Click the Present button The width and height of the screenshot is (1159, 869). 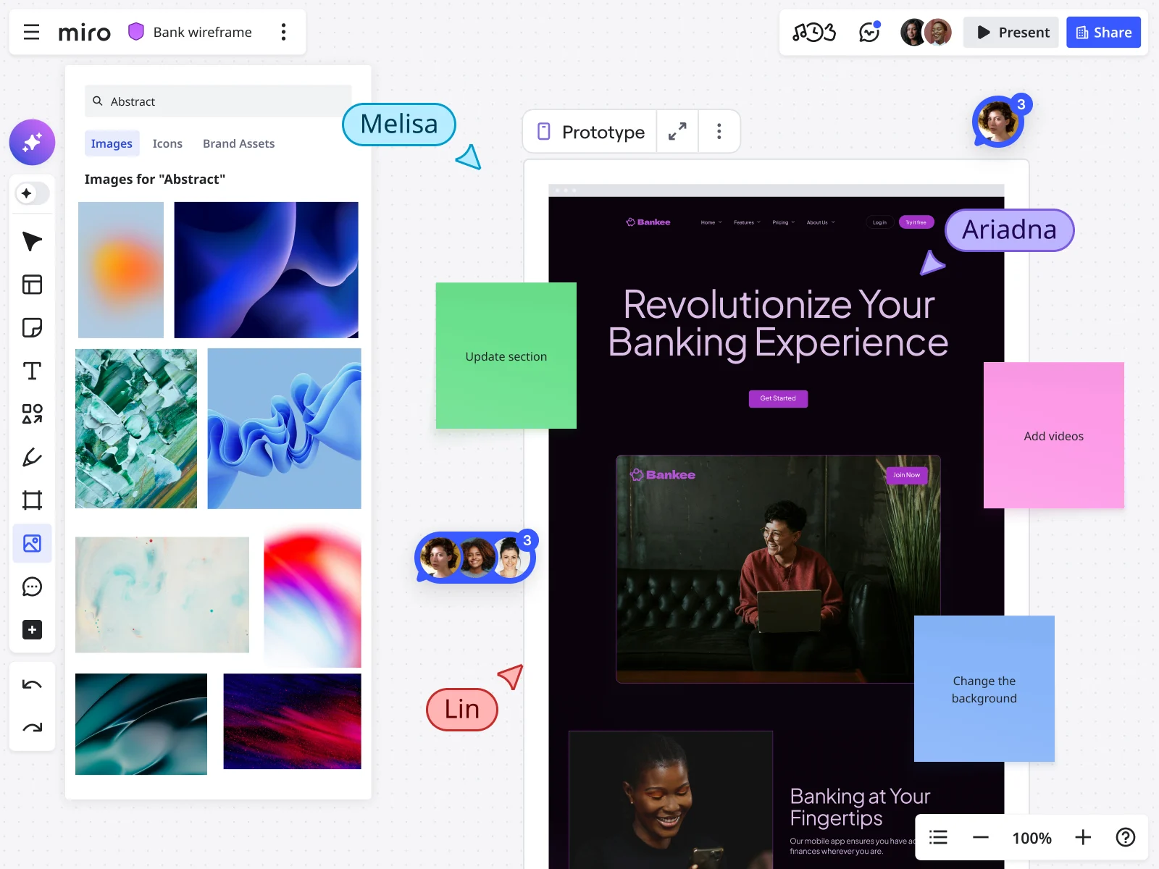(1011, 32)
